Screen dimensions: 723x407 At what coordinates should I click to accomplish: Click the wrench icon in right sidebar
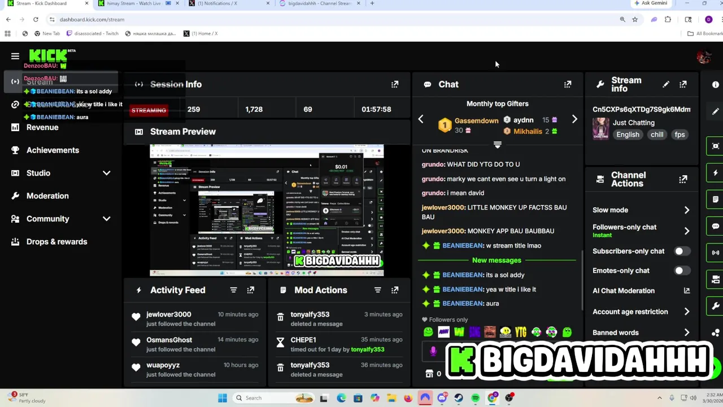(716, 306)
